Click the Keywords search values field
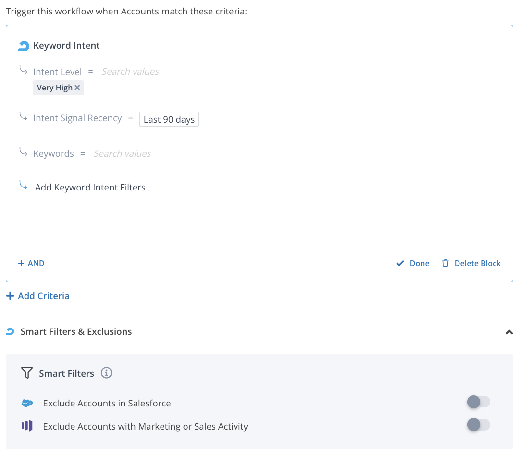 (139, 154)
